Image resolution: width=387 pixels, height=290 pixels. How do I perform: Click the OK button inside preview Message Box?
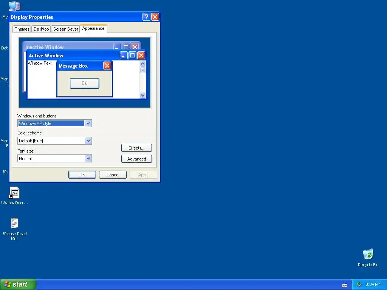[x=85, y=83]
